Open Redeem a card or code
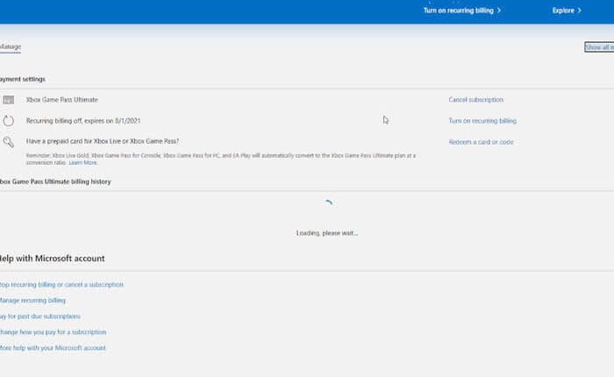 click(x=481, y=142)
